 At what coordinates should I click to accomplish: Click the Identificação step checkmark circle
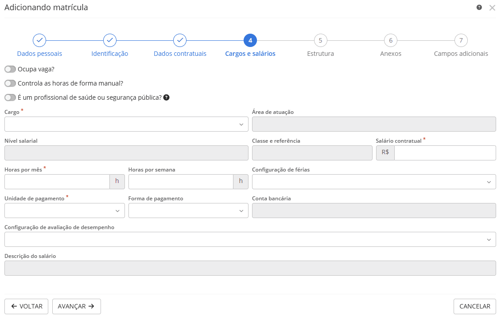[110, 40]
